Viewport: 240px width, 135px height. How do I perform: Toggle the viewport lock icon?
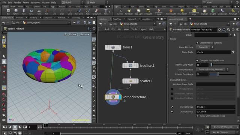[x=65, y=34]
